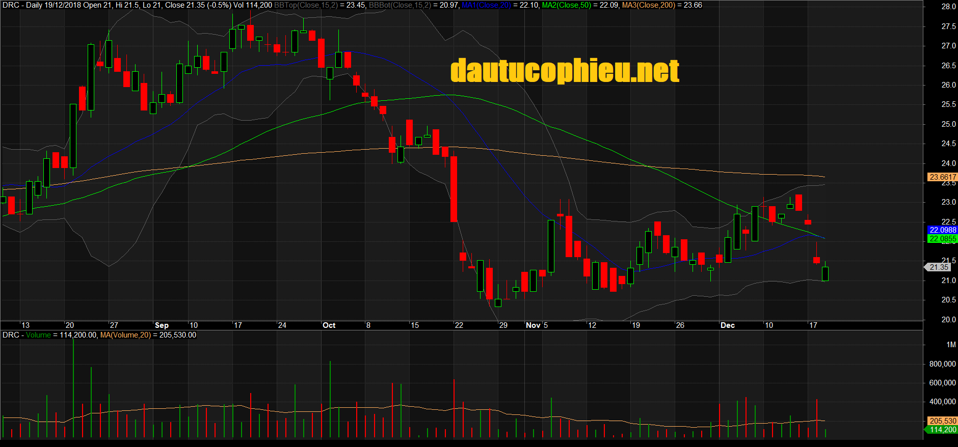Click the Dec month label on date axis

728,325
